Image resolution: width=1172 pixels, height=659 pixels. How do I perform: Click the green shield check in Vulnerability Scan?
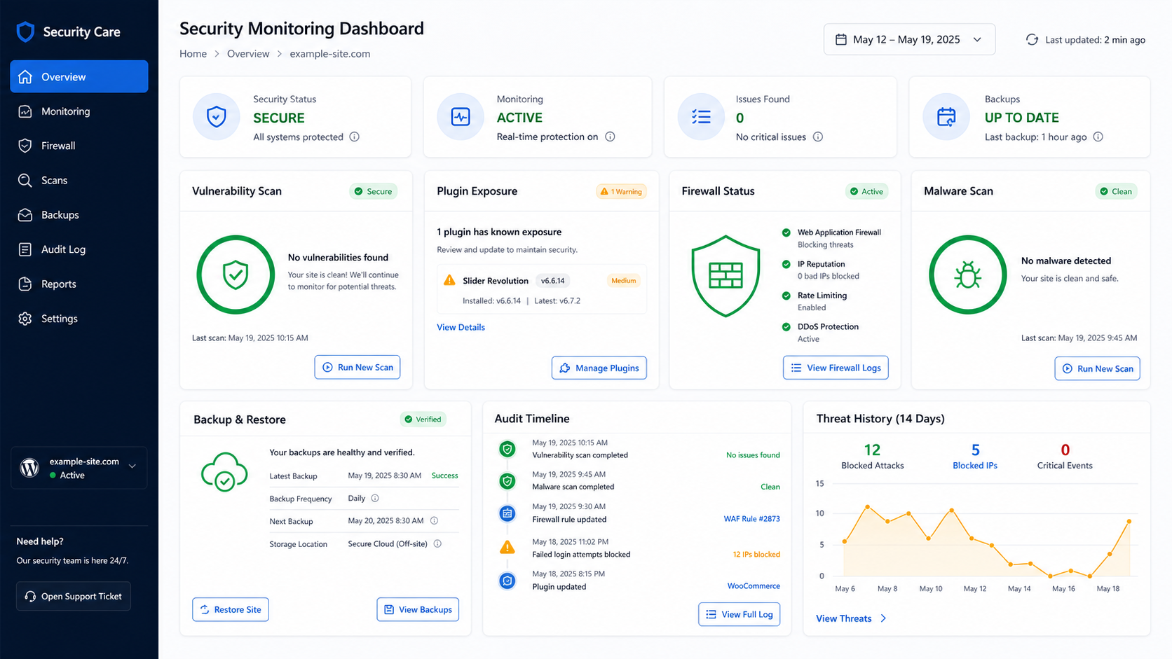click(236, 275)
